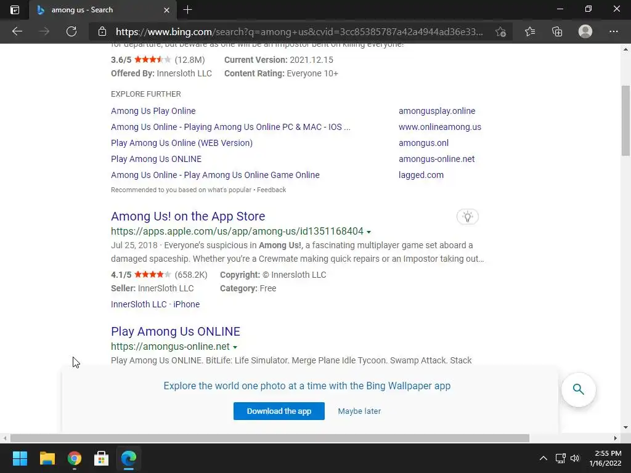Click the Feedback link
This screenshot has width=631, height=473.
click(x=272, y=190)
